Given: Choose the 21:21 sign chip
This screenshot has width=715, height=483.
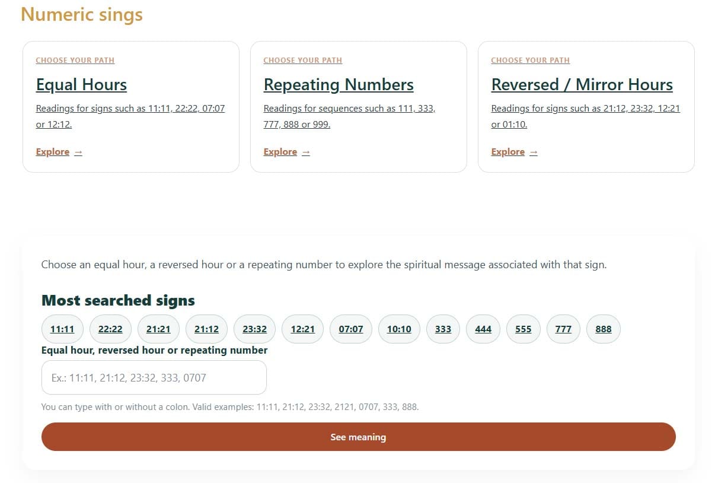Looking at the screenshot, I should tap(158, 329).
